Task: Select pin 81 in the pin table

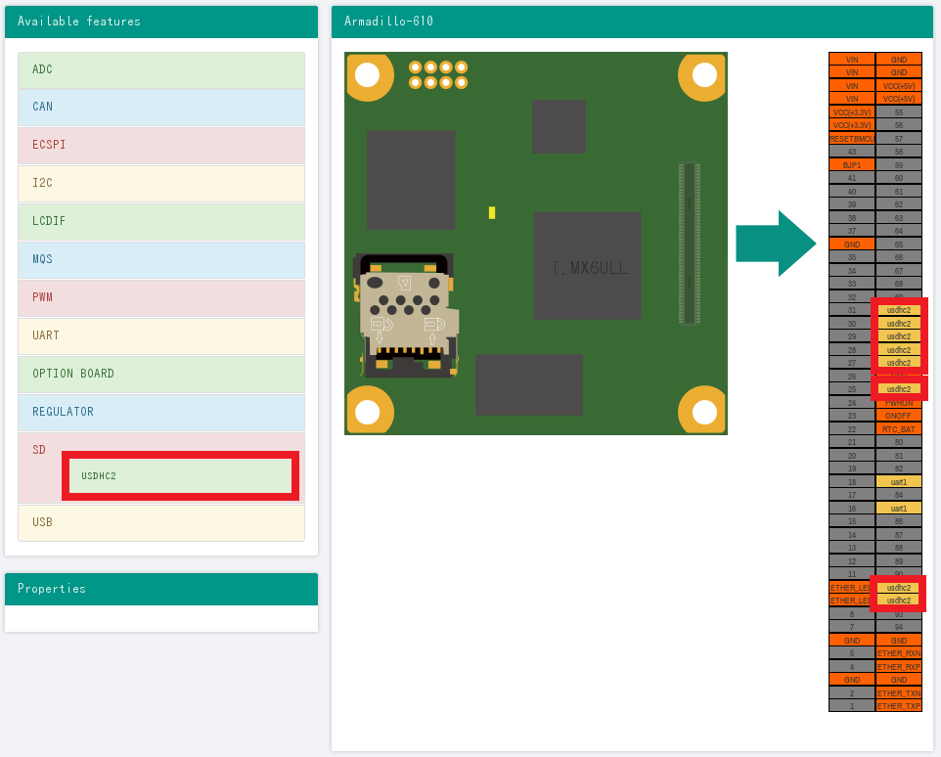Action: click(x=898, y=456)
